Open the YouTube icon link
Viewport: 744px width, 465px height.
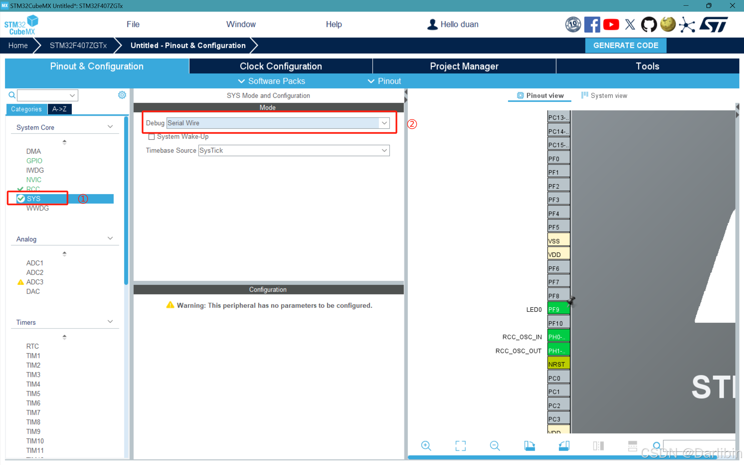coord(611,25)
